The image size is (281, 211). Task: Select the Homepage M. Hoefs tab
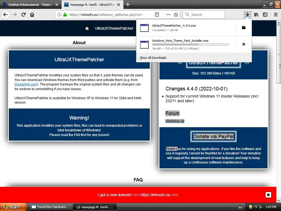(92, 5)
